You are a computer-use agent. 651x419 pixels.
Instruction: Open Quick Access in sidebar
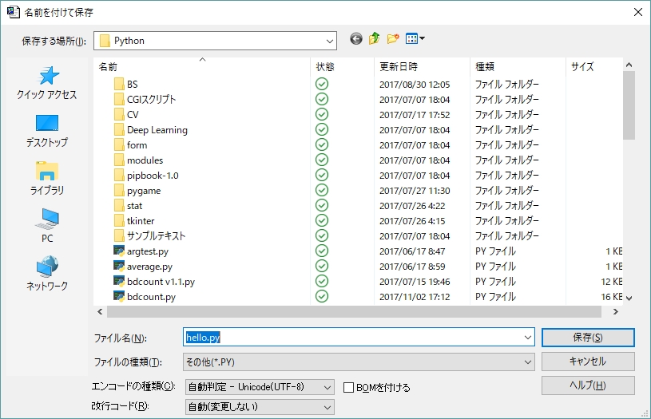point(47,83)
